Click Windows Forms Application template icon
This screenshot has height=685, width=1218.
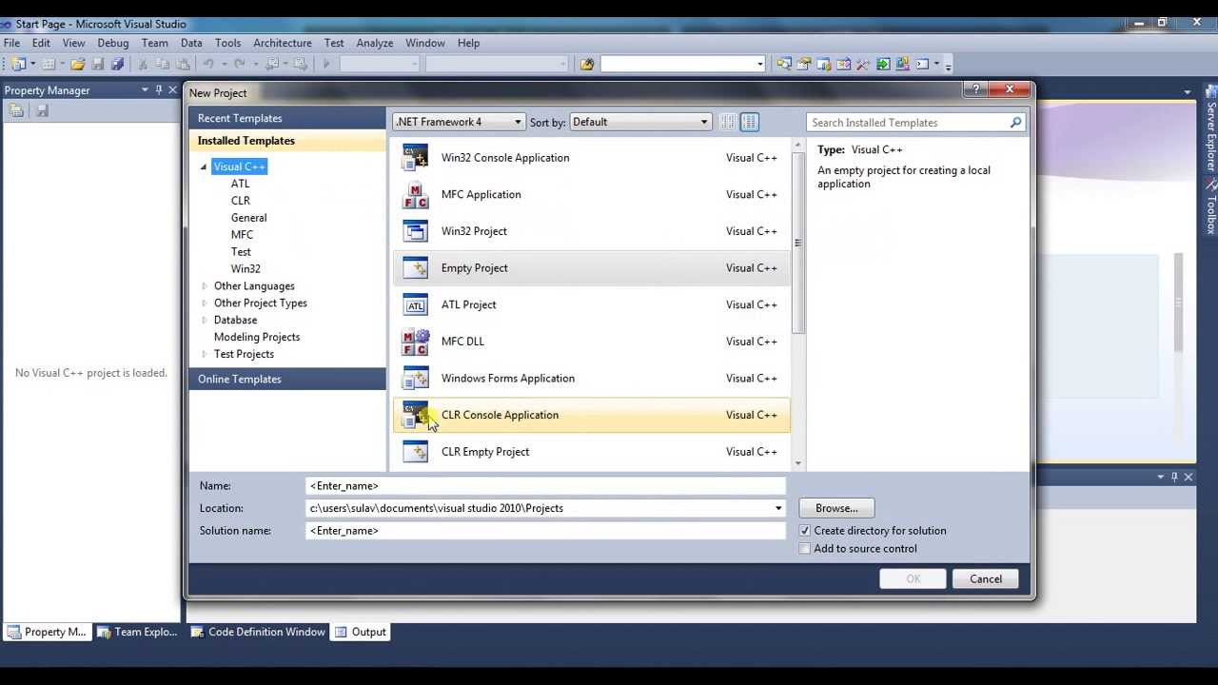(x=416, y=379)
